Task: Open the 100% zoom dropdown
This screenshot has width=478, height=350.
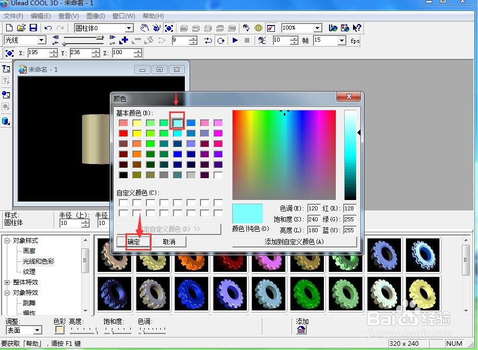Action: click(317, 28)
